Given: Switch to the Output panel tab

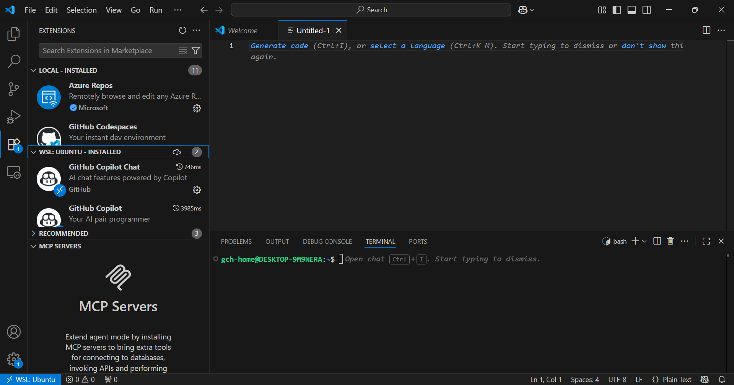Looking at the screenshot, I should (x=277, y=241).
